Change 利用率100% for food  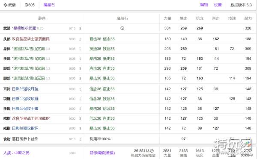(x=100, y=139)
